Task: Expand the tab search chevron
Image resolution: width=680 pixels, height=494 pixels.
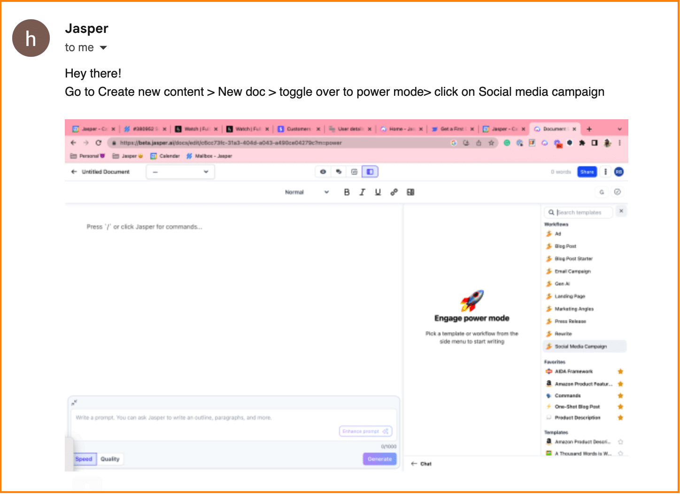Action: [x=619, y=129]
